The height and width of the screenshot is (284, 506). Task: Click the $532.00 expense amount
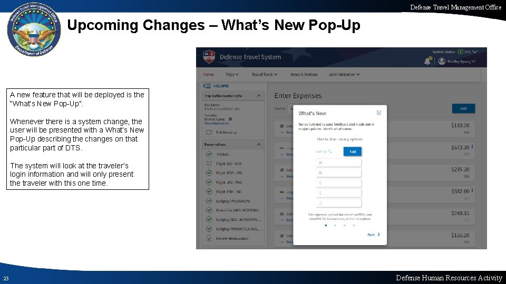coord(460,191)
